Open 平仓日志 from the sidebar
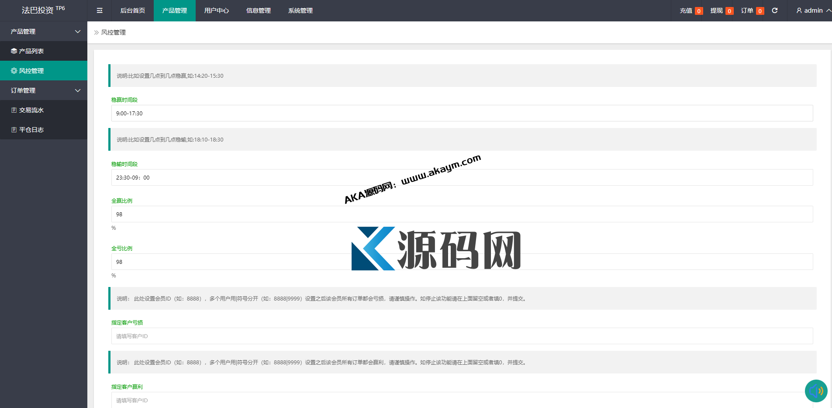This screenshot has width=832, height=408. point(31,130)
